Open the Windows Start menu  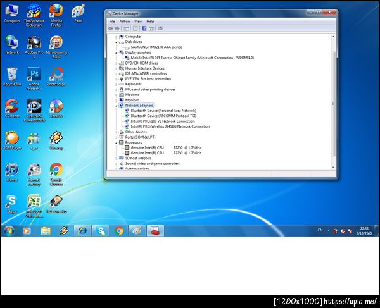9,231
